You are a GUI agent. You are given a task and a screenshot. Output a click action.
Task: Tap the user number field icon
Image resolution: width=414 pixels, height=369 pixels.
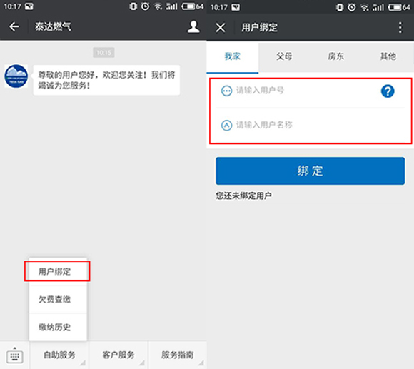tap(226, 91)
